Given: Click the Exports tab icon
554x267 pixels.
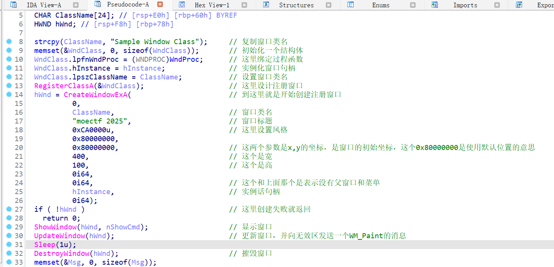Looking at the screenshot, I should (x=518, y=5).
